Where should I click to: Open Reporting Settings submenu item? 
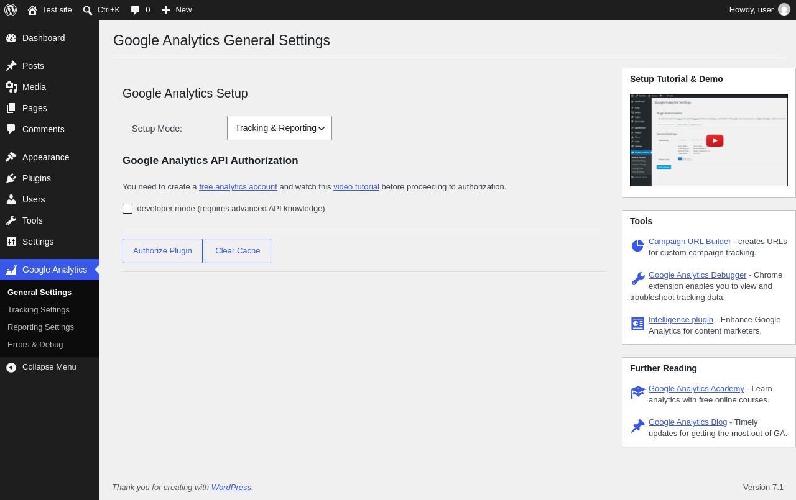tap(40, 327)
